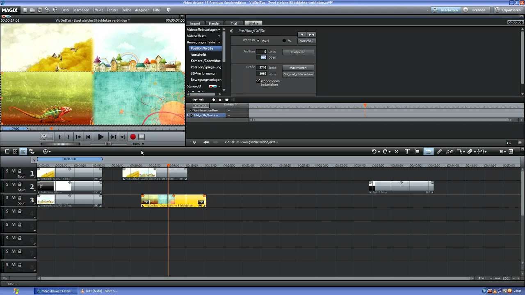This screenshot has height=295, width=525.
Task: Click the link objects chain icon
Action: coord(439,152)
